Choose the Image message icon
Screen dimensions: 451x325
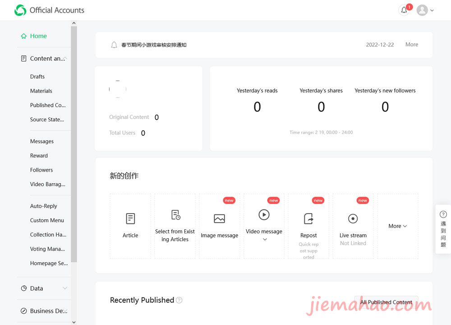pyautogui.click(x=220, y=218)
